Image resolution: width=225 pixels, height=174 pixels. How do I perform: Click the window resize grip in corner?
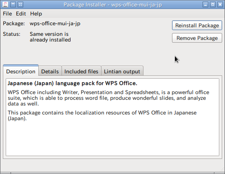tap(222, 170)
